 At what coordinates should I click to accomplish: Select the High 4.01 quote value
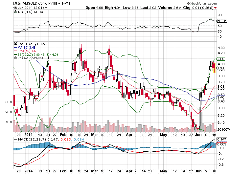113,8
